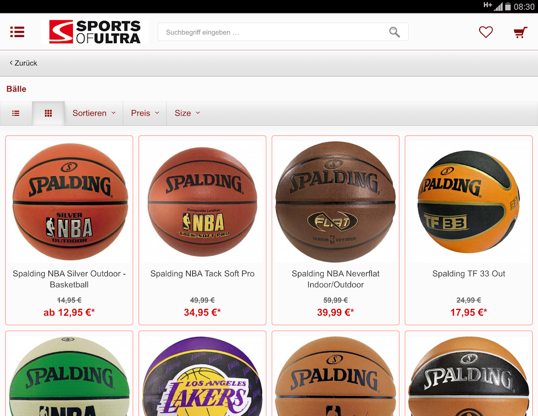Image resolution: width=538 pixels, height=416 pixels.
Task: Open the Spalding NBA Silver Outdoor ball image
Action: [70, 201]
